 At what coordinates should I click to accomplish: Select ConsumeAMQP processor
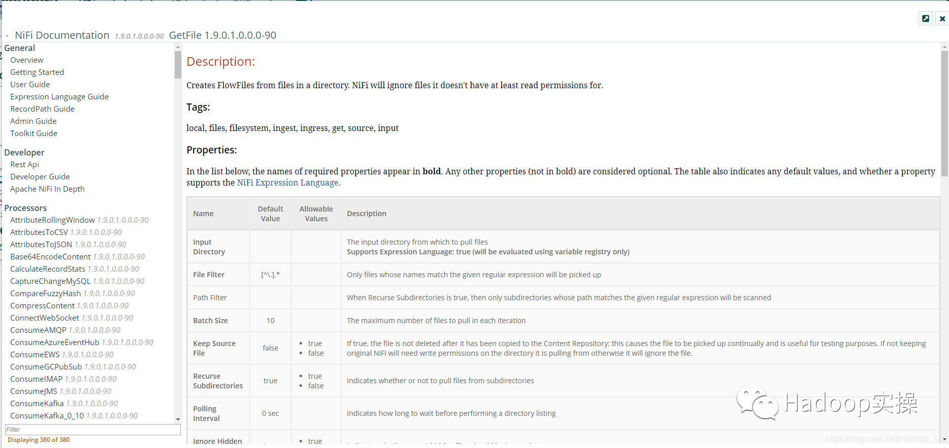click(x=38, y=330)
